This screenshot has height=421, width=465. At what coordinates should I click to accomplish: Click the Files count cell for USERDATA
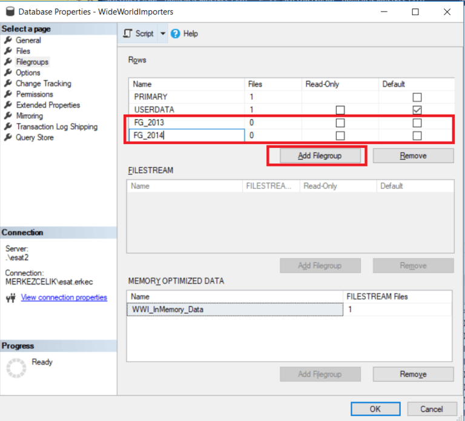coord(273,110)
